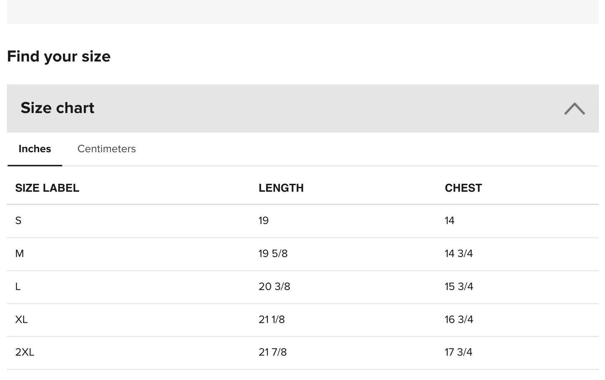
Task: Click the CHEST column header
Action: 463,188
